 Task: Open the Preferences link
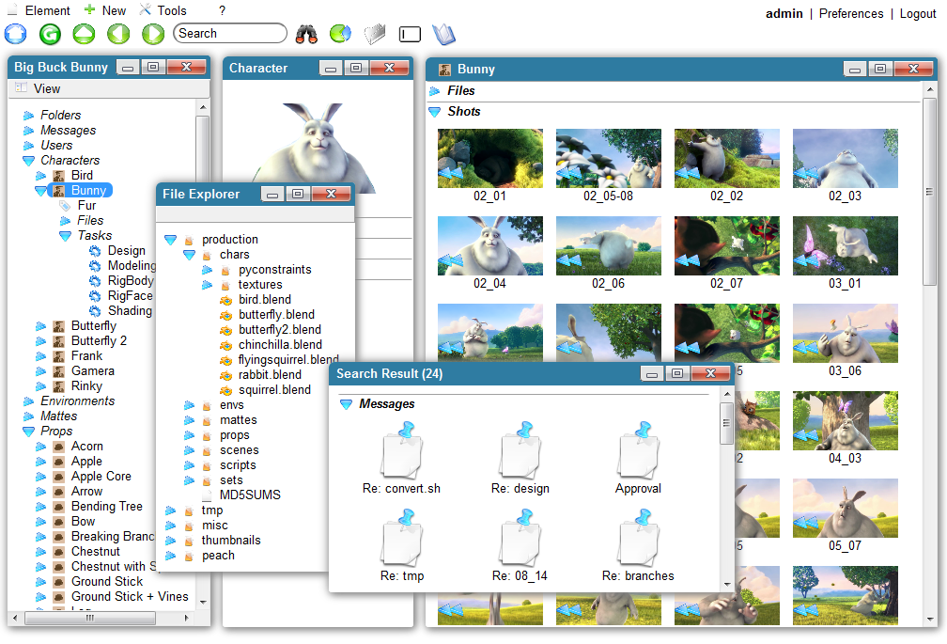(851, 13)
